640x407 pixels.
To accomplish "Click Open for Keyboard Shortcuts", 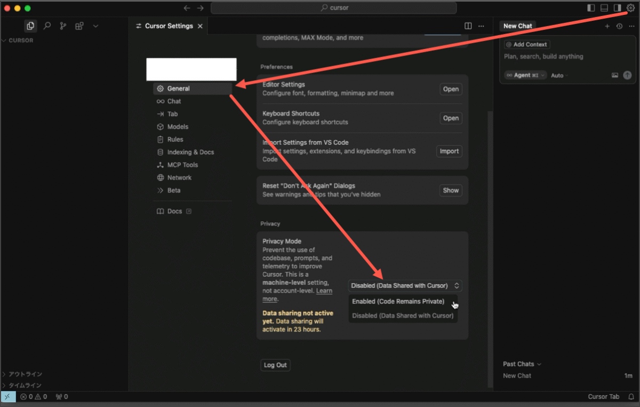I will point(451,118).
